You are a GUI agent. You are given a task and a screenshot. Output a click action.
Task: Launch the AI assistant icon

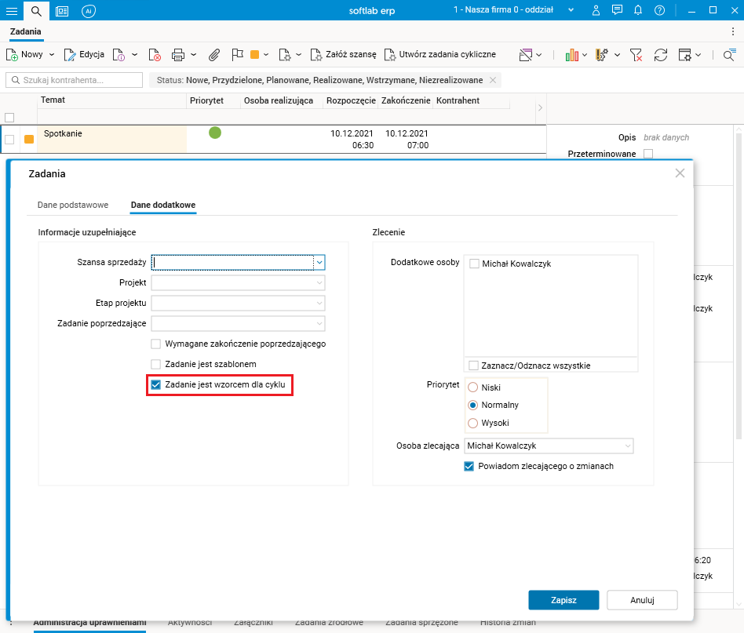[88, 10]
